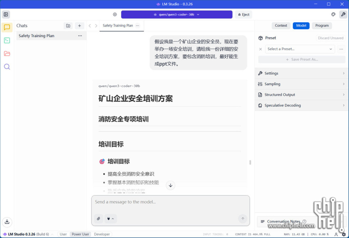The height and width of the screenshot is (238, 349).
Task: Open My Models folder icon
Action: [x=7, y=54]
